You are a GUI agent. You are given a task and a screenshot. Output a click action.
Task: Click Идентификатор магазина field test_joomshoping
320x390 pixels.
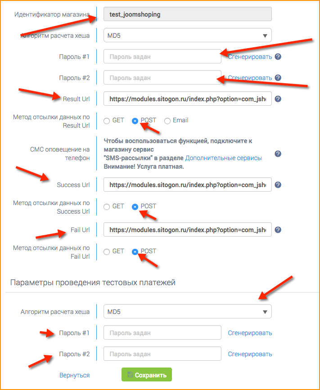click(187, 14)
